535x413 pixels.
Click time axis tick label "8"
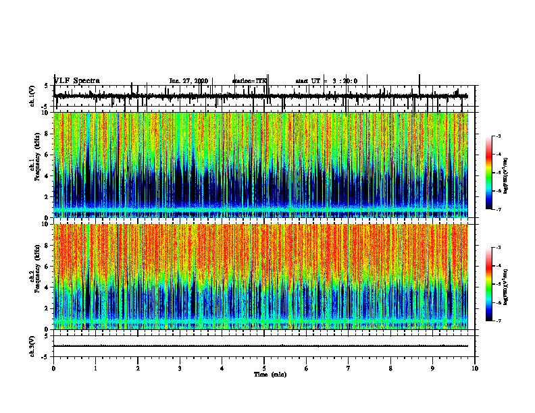390,368
